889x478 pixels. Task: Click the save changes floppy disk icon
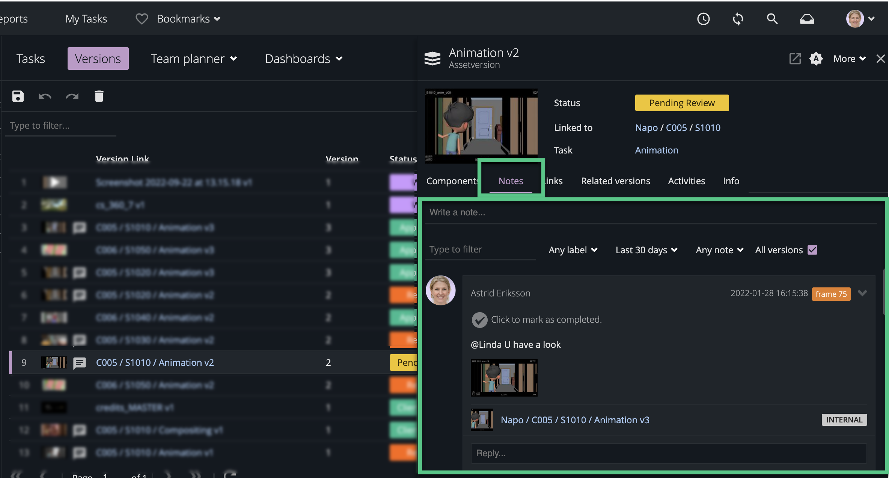[x=18, y=96]
